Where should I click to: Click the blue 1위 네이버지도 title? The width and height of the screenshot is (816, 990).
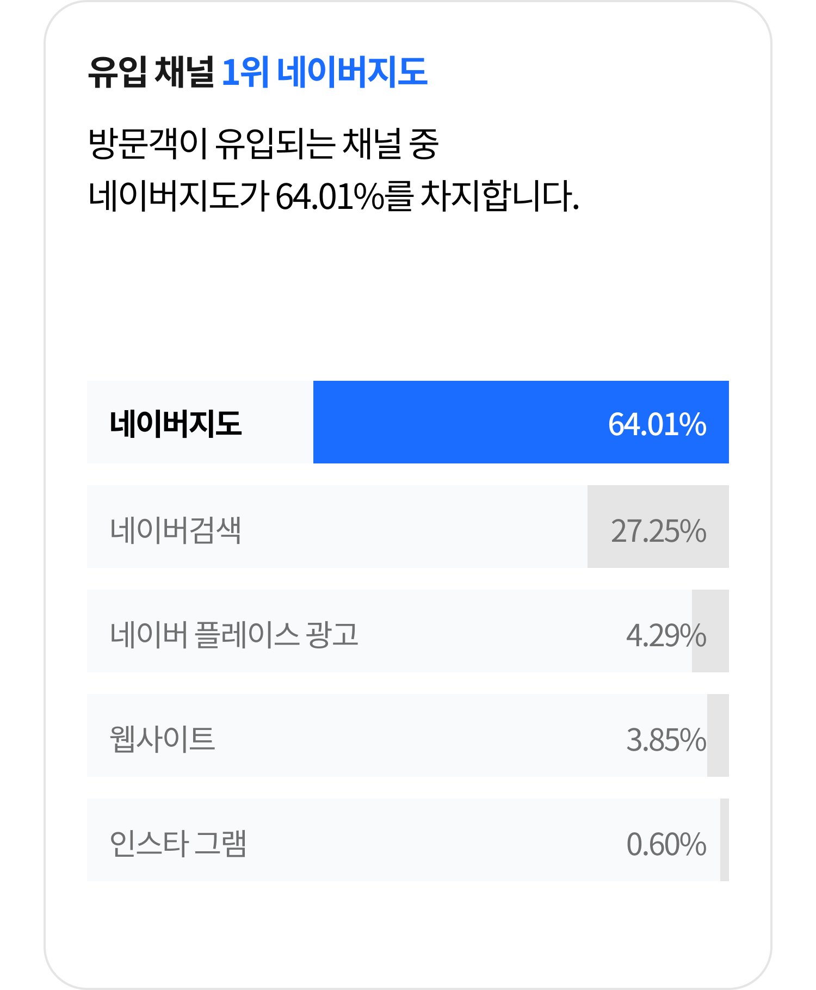click(x=325, y=72)
